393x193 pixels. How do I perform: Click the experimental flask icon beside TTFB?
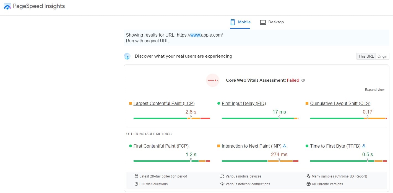pos(364,146)
